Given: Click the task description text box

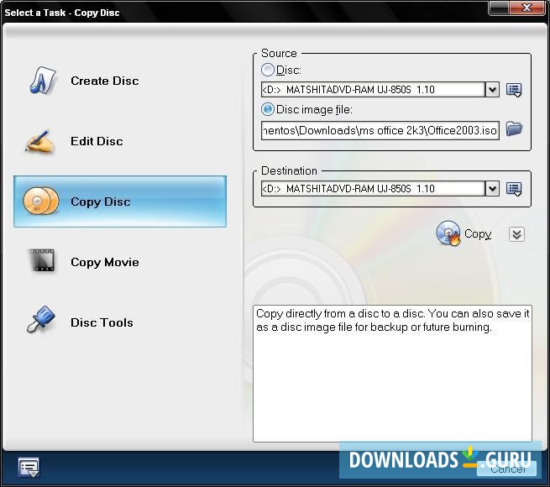Looking at the screenshot, I should coord(392,374).
